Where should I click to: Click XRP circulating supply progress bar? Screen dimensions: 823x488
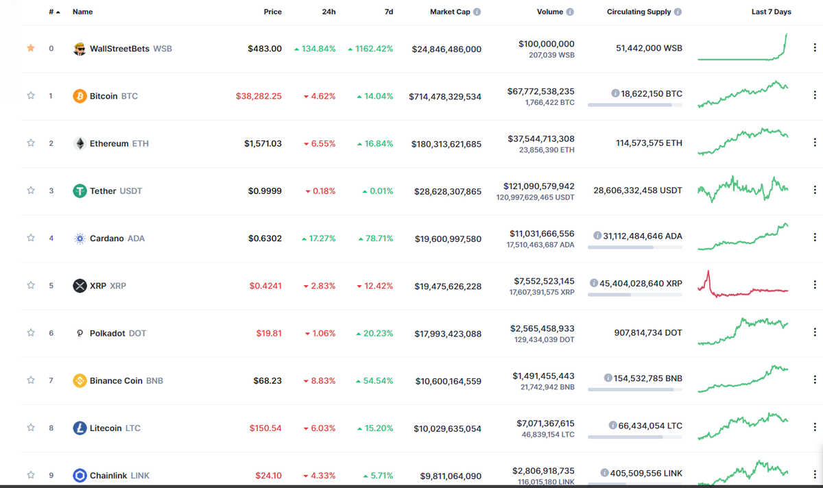(635, 295)
